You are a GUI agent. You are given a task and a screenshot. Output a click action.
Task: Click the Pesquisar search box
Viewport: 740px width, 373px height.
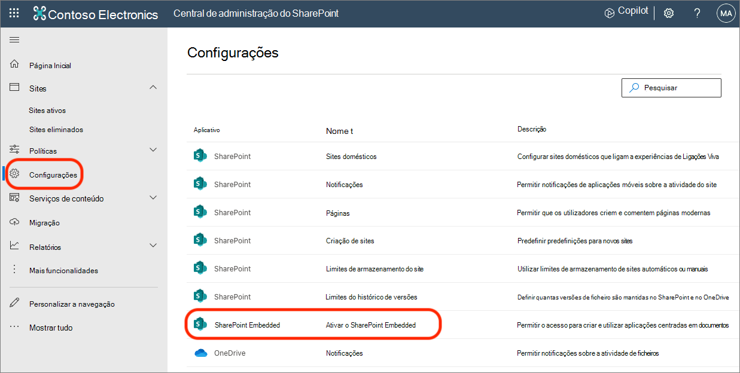pos(671,87)
